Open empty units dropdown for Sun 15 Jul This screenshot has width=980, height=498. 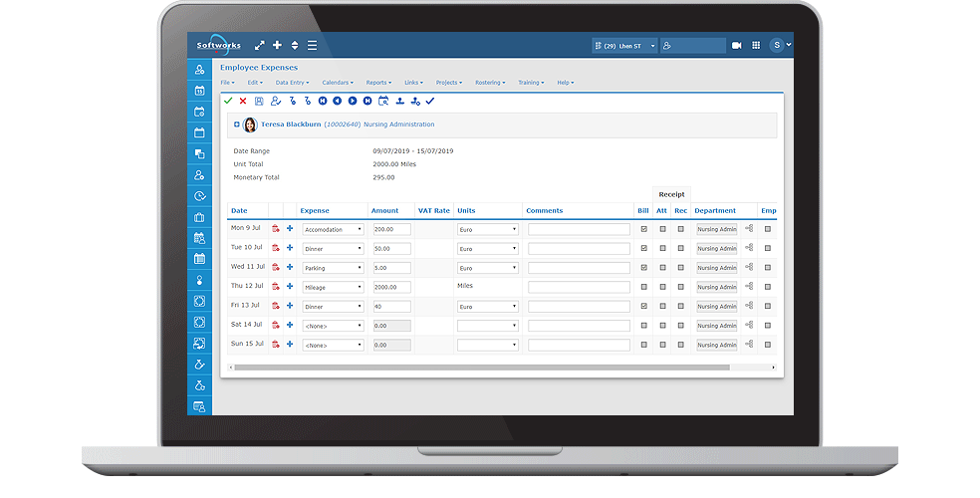(x=487, y=345)
